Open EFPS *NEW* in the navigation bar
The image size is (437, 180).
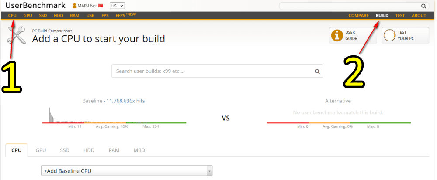126,15
